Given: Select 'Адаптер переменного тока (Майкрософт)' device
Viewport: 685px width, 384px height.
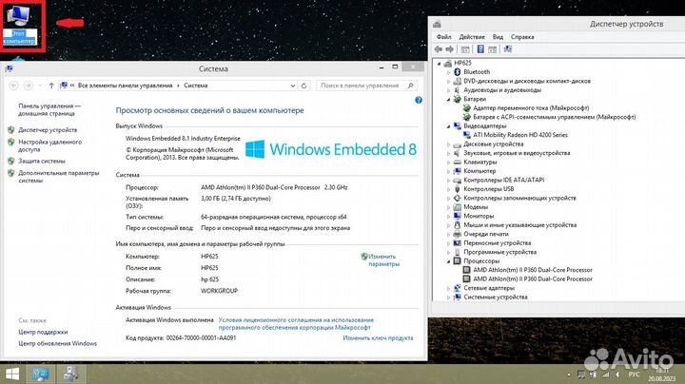Looking at the screenshot, I should pos(531,107).
